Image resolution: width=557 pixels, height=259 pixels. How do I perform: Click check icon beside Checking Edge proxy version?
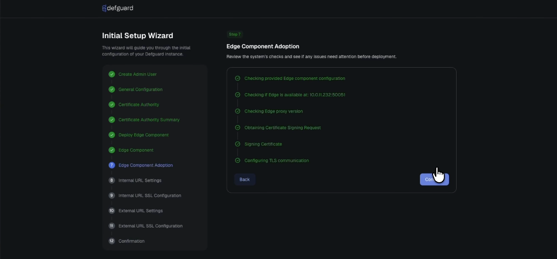click(237, 111)
